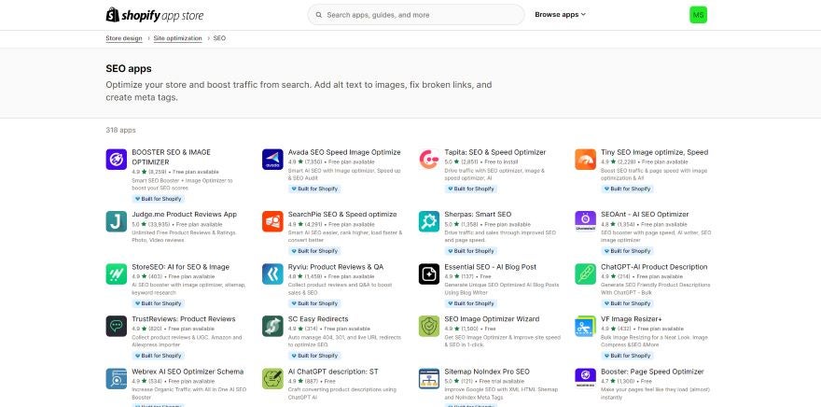Go to Site optimization breadcrumb
Screen dimensions: 821x407
(177, 38)
